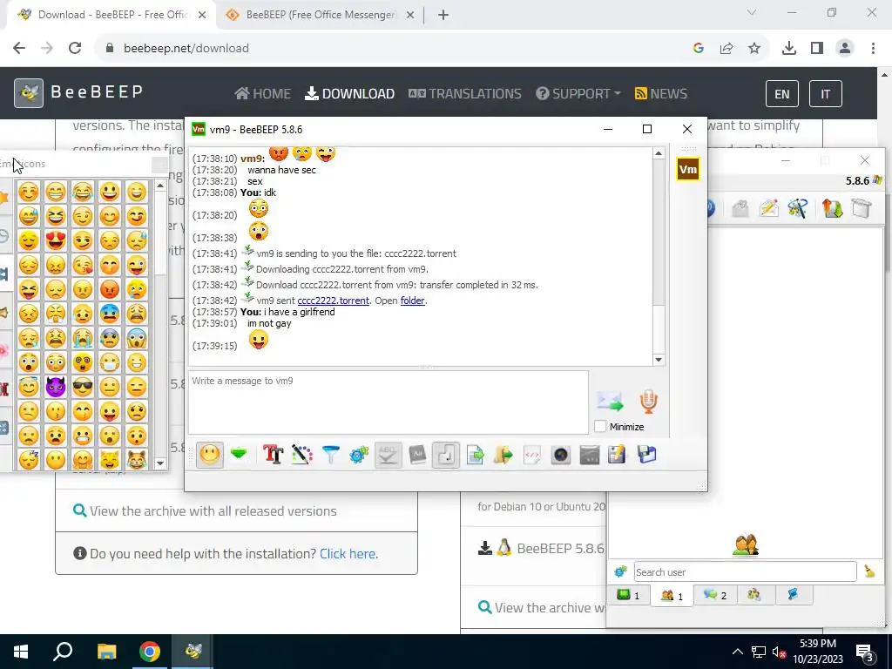Open the cccc2222.torrent file link

tap(334, 301)
